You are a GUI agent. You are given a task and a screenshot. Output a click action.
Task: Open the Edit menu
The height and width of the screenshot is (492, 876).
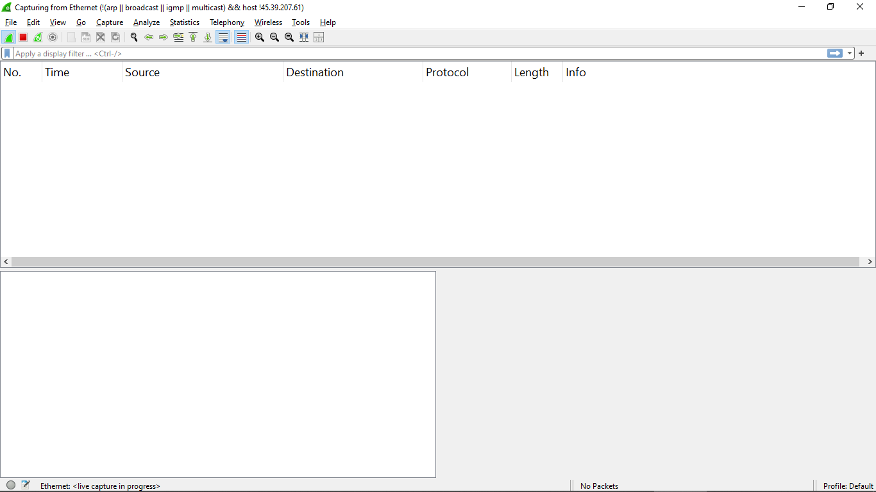pyautogui.click(x=33, y=22)
